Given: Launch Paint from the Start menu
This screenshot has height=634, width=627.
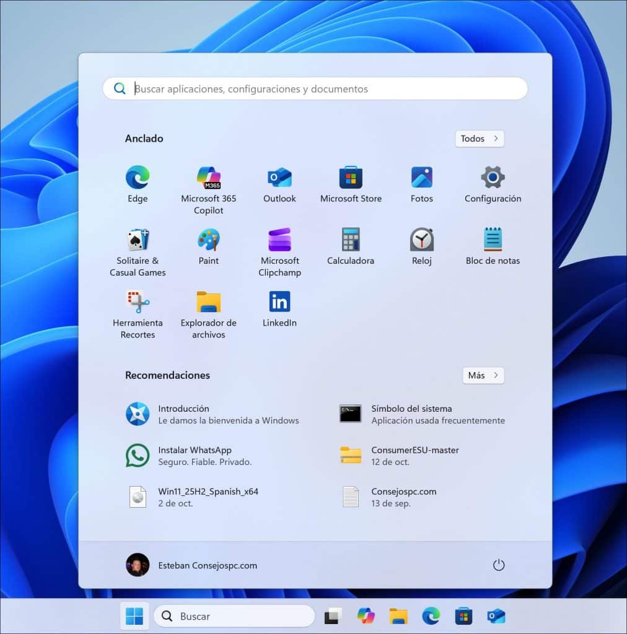Looking at the screenshot, I should [x=209, y=241].
